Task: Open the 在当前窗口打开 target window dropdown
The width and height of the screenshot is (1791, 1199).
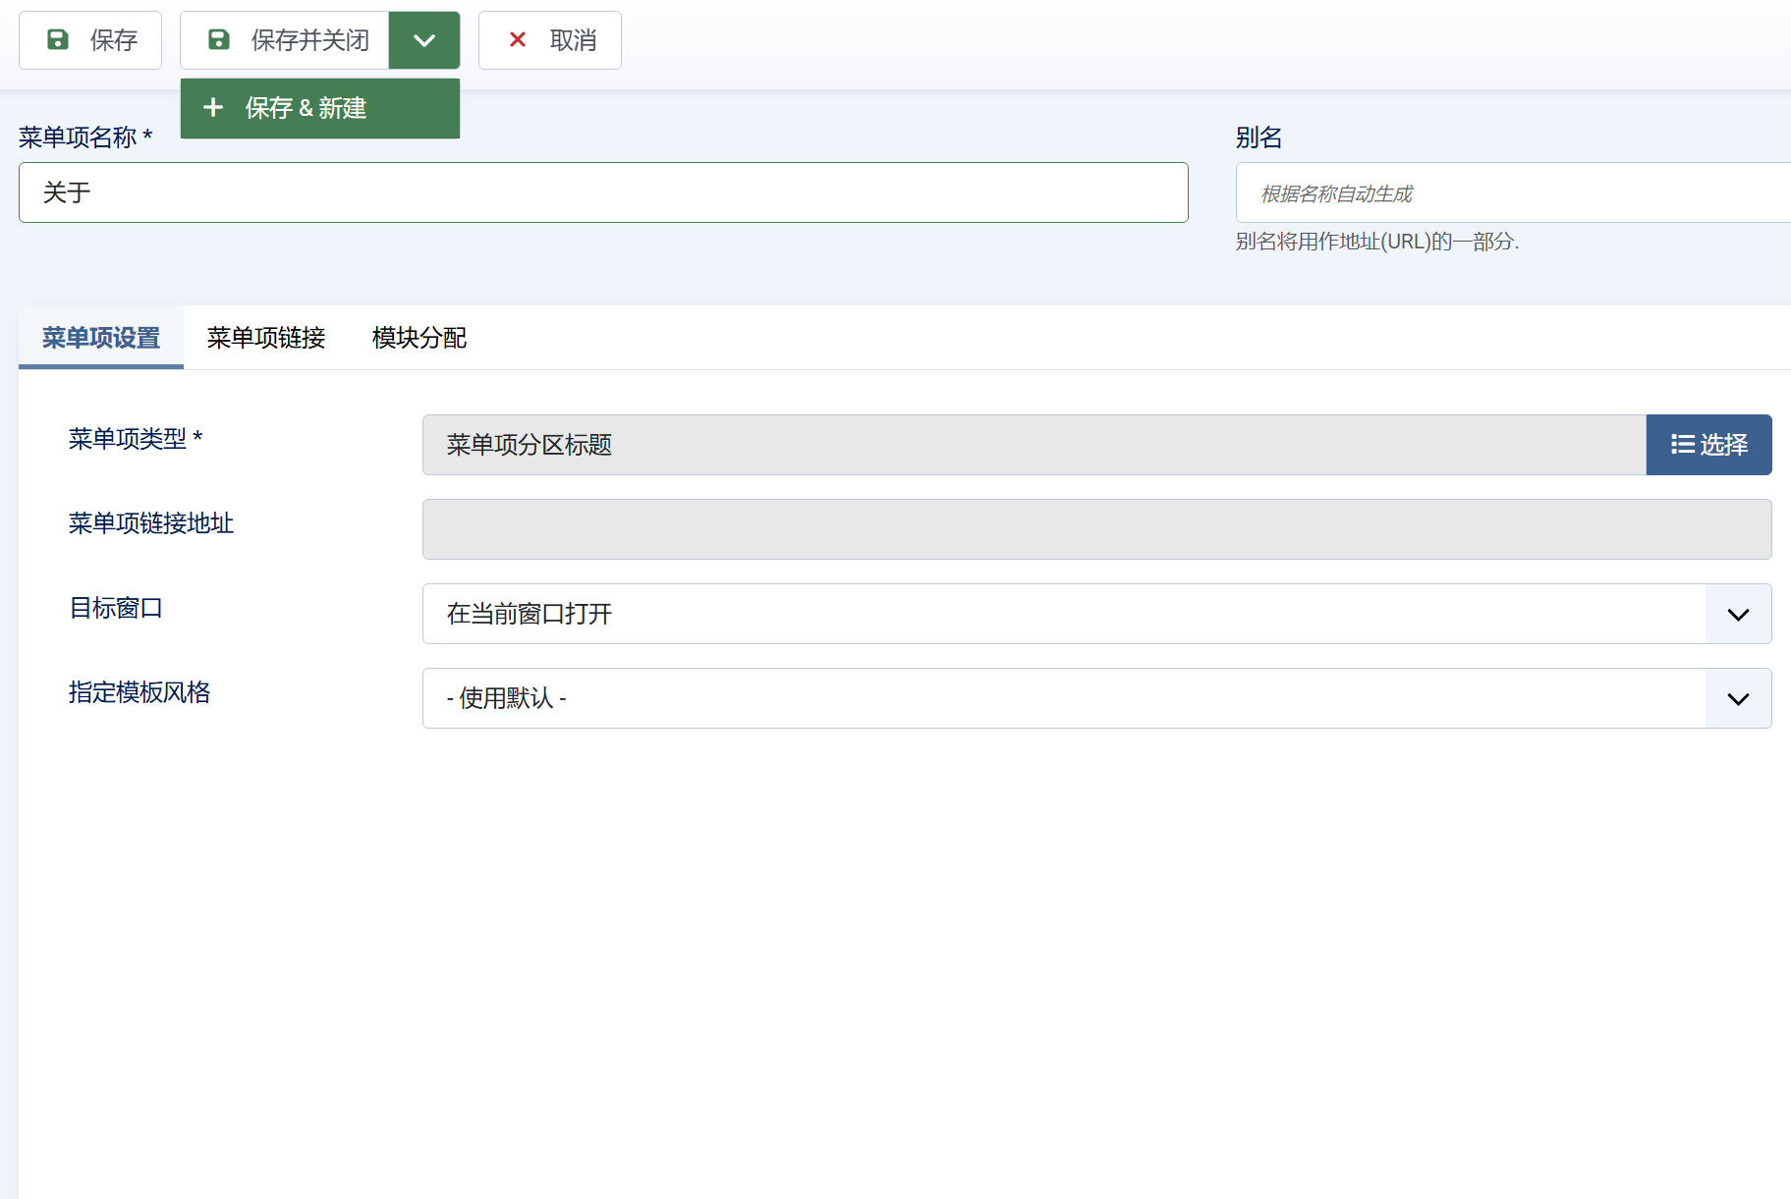Action: [x=1096, y=614]
